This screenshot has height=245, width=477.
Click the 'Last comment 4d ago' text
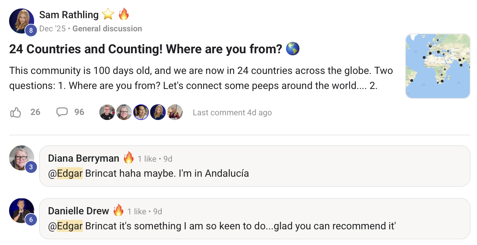232,112
